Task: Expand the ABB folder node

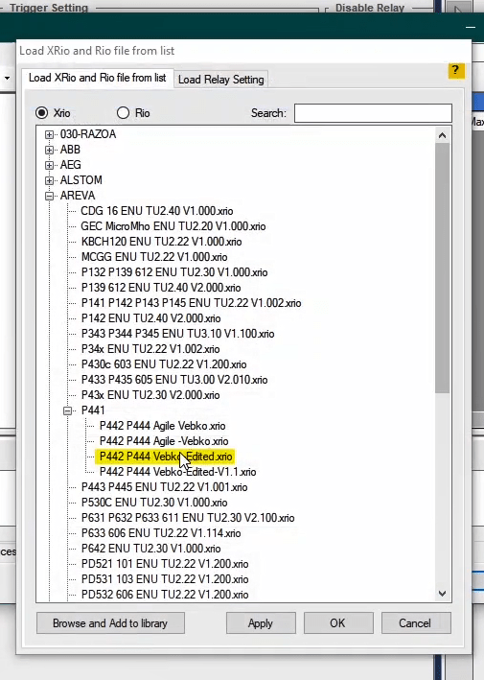Action: pyautogui.click(x=50, y=150)
